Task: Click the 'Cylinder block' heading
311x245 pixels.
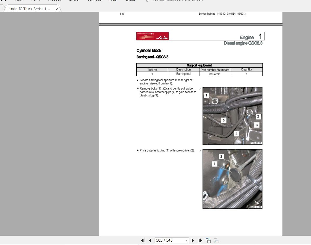Action: (149, 51)
